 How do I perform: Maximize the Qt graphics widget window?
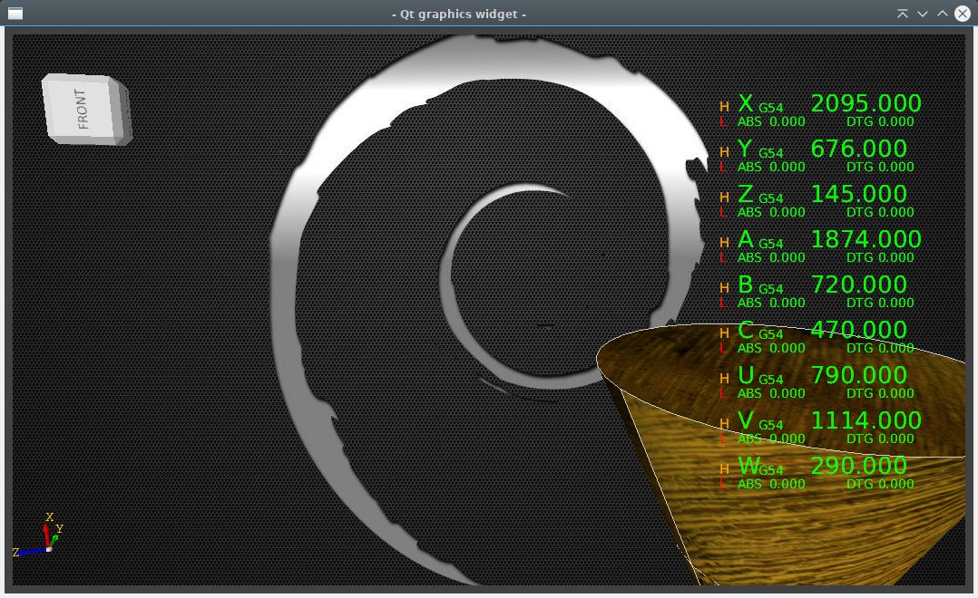(x=943, y=14)
